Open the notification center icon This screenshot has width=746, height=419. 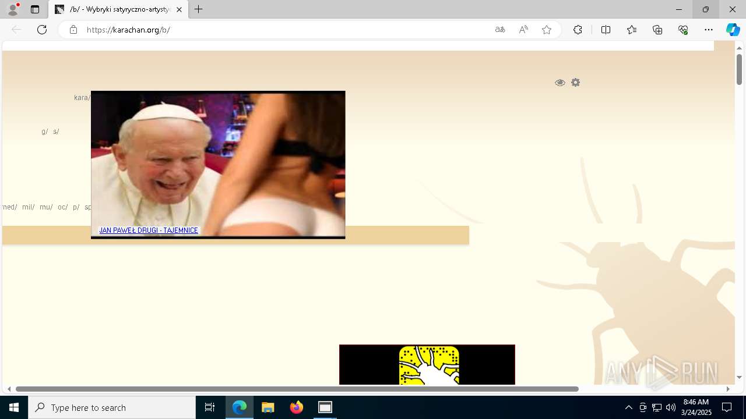pyautogui.click(x=727, y=407)
